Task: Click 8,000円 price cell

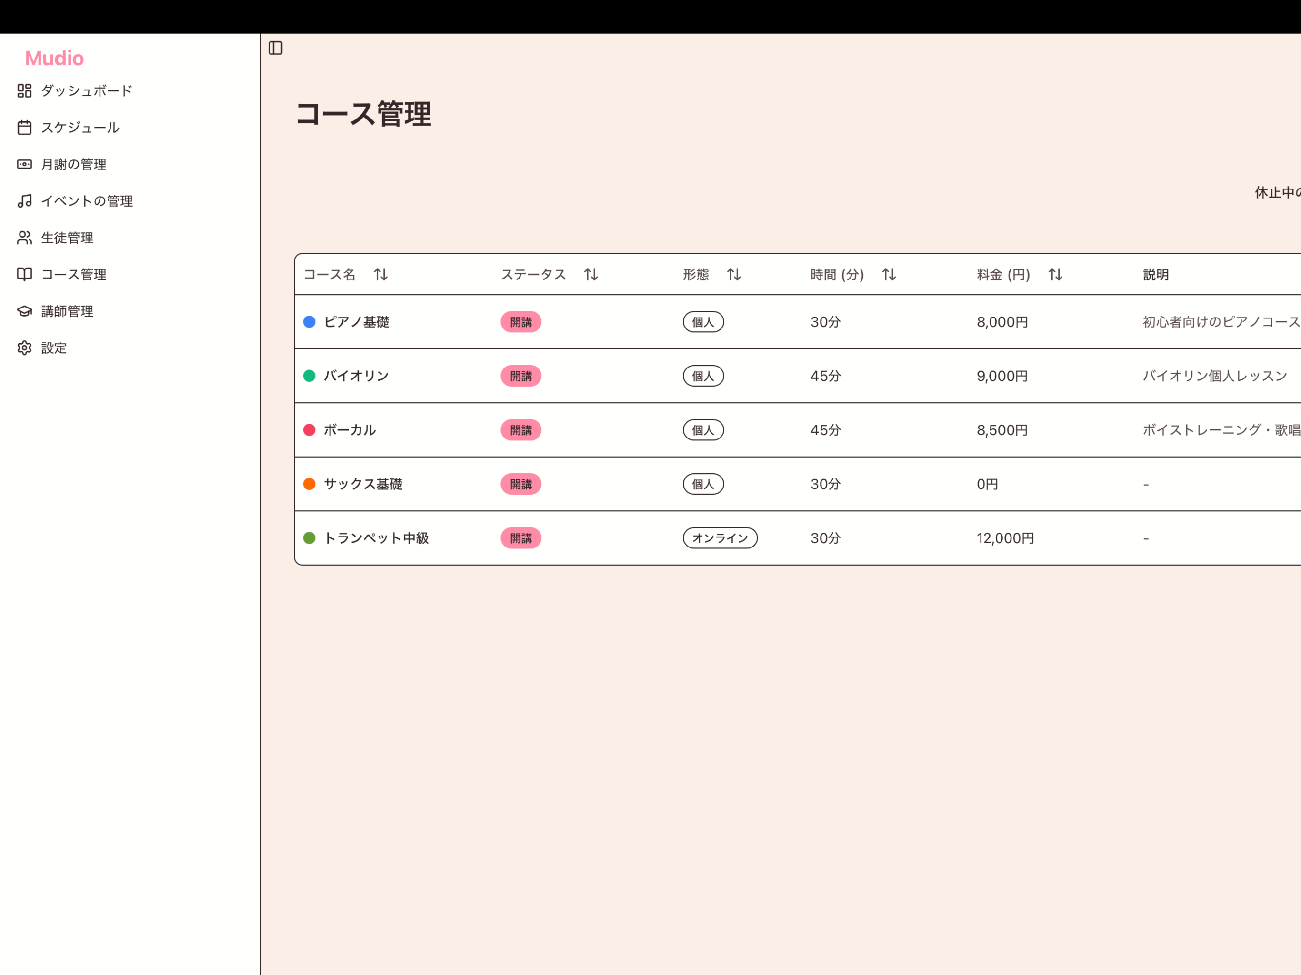Action: (1002, 322)
